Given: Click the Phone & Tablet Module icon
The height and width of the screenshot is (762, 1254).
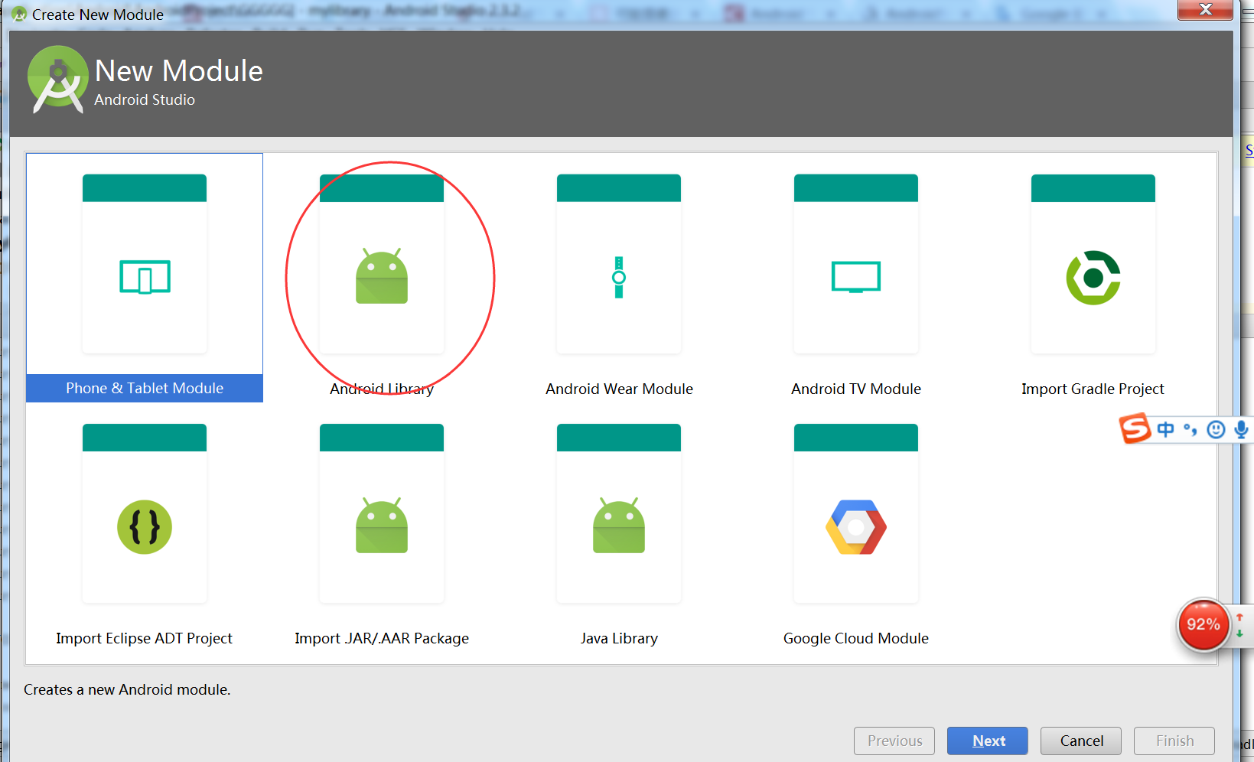Looking at the screenshot, I should click(145, 277).
